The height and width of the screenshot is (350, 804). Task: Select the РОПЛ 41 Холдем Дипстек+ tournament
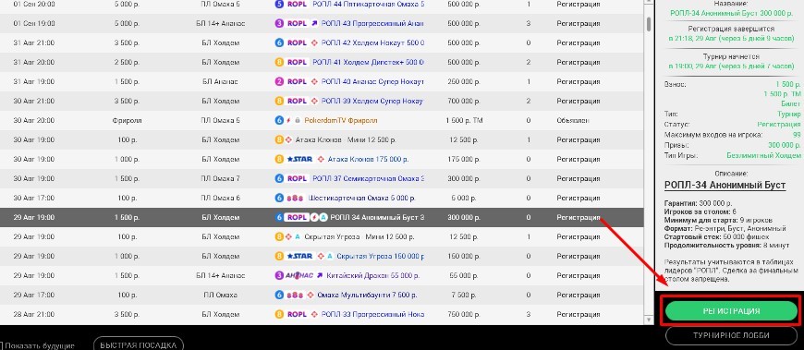point(368,62)
